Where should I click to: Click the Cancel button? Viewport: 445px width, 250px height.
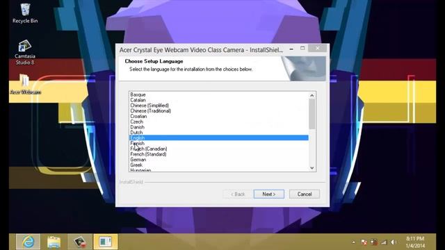[x=305, y=194]
